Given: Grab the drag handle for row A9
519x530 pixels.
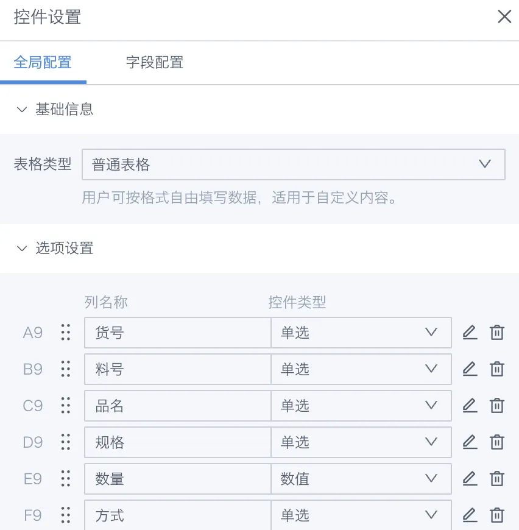Looking at the screenshot, I should (66, 333).
